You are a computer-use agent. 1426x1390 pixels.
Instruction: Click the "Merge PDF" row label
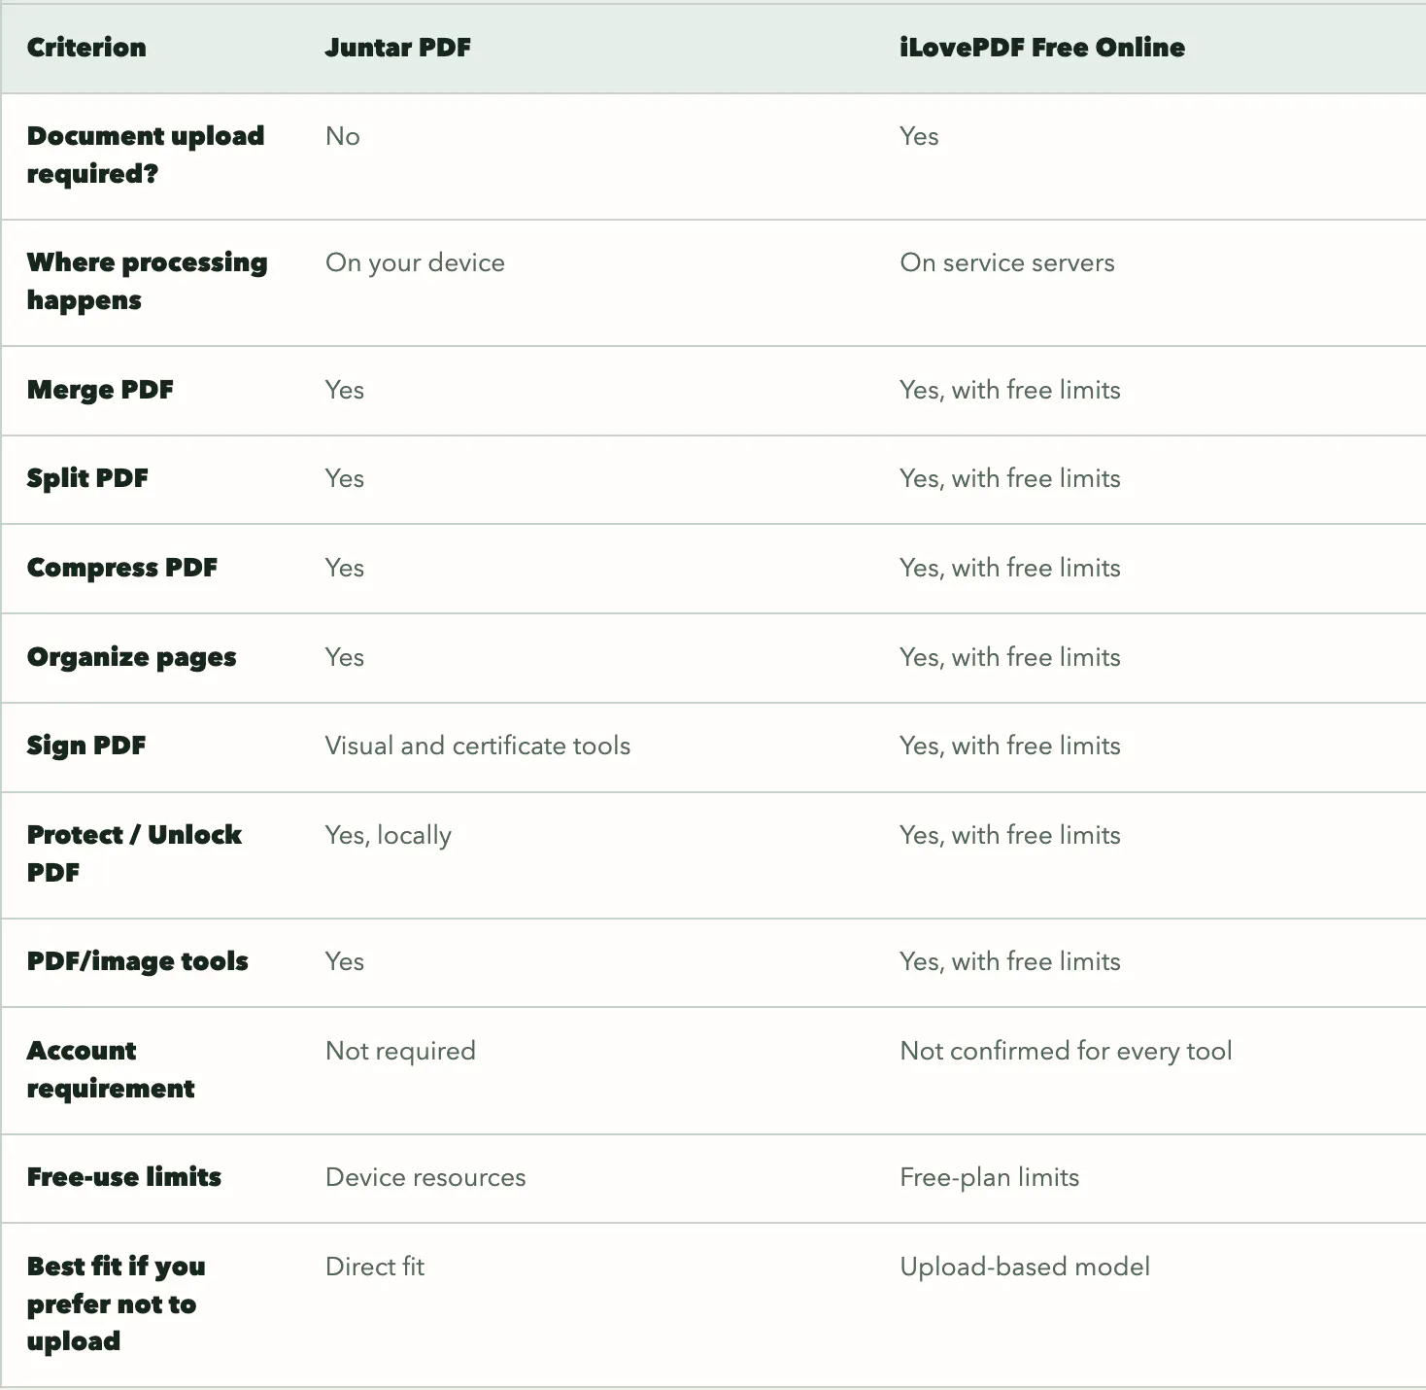[100, 390]
